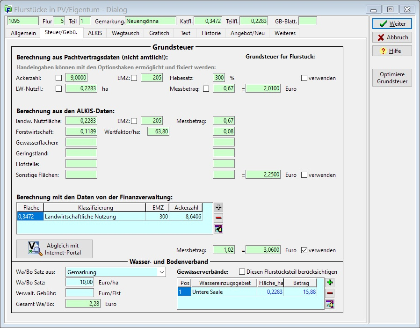The height and width of the screenshot is (328, 420).
Task: Open the Historie tab
Action: tap(211, 33)
